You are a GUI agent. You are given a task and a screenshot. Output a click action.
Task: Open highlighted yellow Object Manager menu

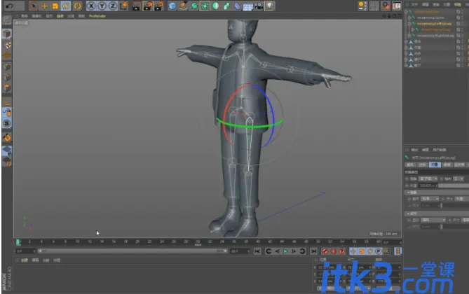pos(458,4)
